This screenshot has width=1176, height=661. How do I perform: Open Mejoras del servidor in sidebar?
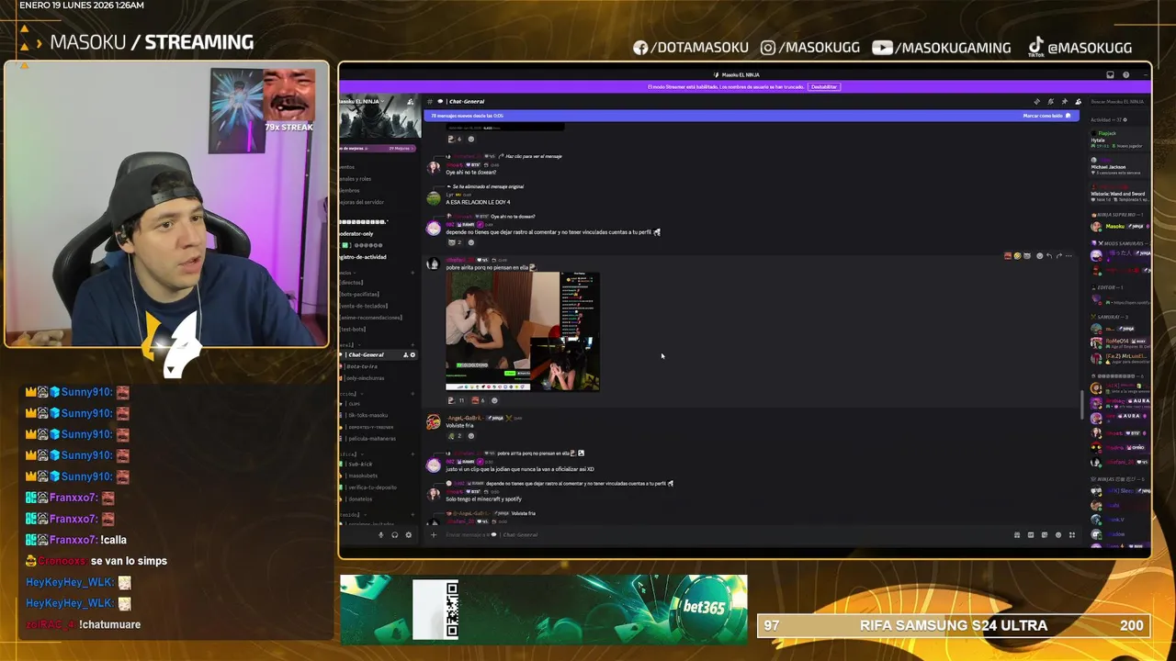(361, 202)
